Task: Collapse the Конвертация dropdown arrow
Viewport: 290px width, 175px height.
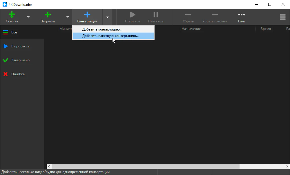Action: (x=107, y=17)
